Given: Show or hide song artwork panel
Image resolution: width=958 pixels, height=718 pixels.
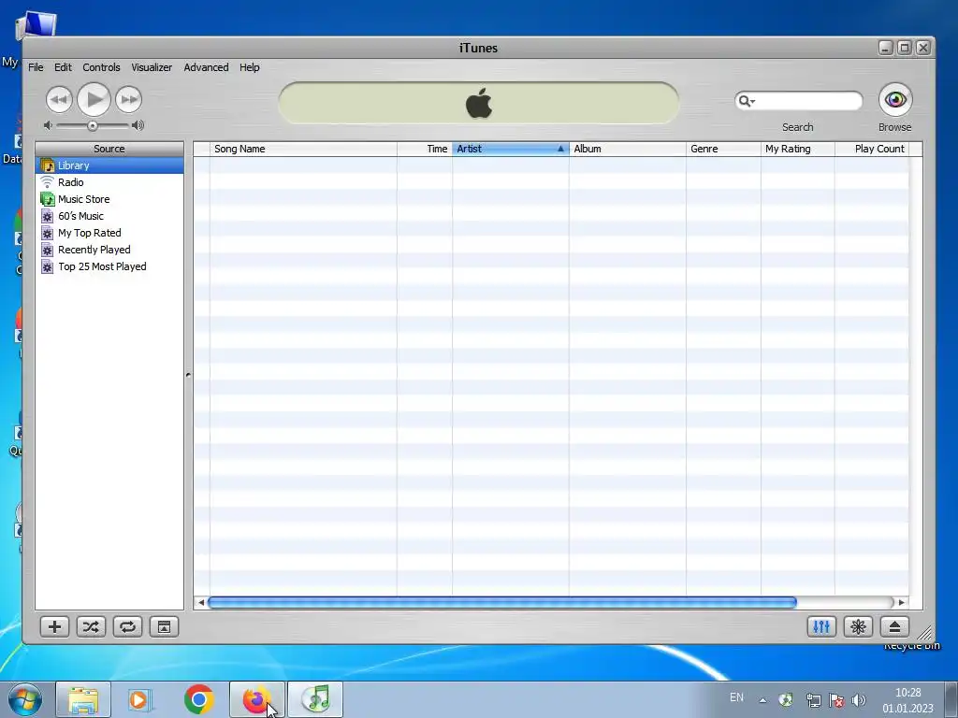Looking at the screenshot, I should pyautogui.click(x=165, y=627).
